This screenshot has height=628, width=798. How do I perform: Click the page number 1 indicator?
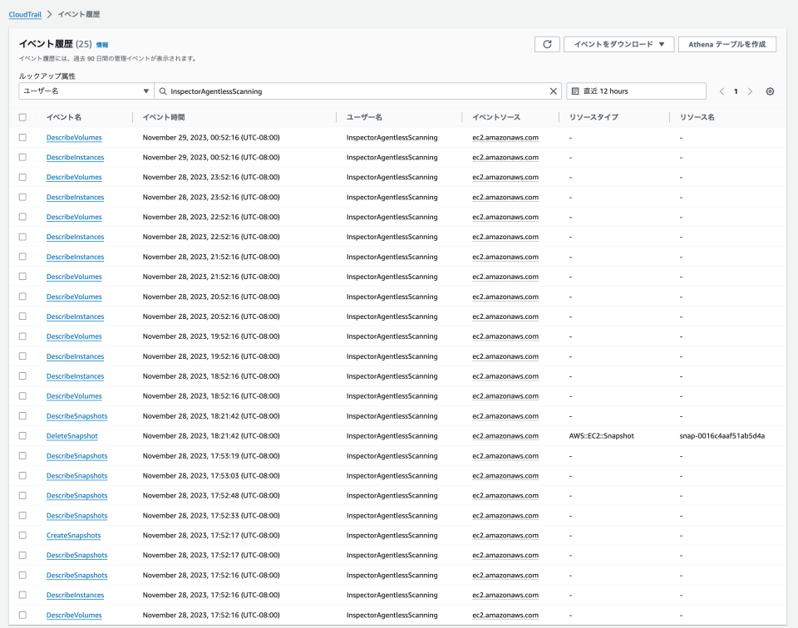click(736, 91)
